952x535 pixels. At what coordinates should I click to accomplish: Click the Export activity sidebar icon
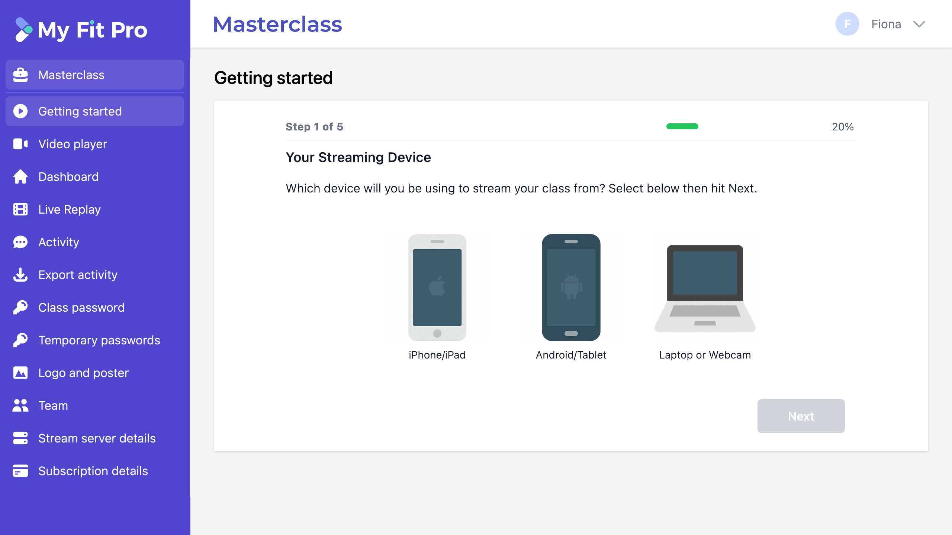click(20, 274)
